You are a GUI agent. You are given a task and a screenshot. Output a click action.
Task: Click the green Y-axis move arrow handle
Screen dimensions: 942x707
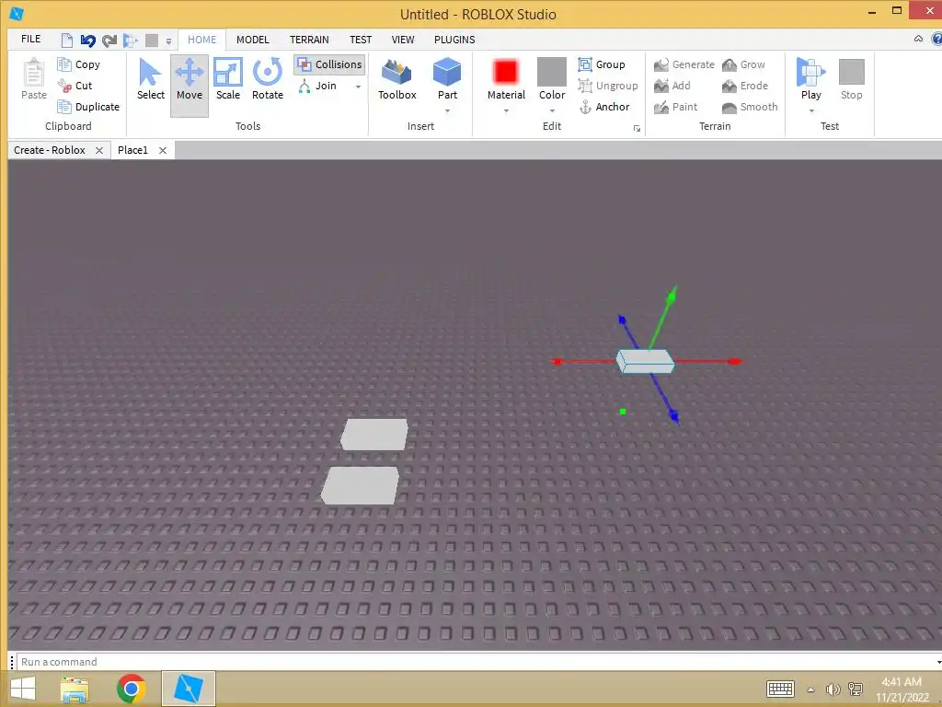[672, 296]
